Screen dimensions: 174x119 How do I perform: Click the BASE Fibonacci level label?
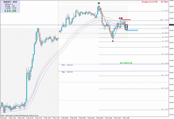(x=164, y=20)
